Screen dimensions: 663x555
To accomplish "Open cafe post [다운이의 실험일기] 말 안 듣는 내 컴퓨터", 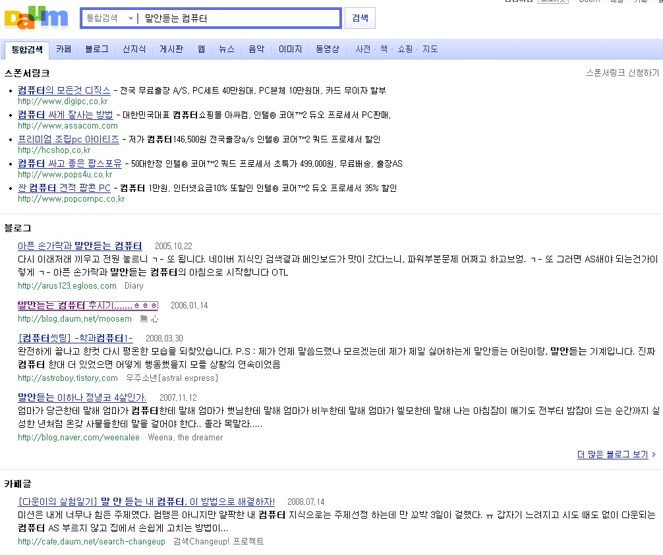I will pyautogui.click(x=146, y=502).
